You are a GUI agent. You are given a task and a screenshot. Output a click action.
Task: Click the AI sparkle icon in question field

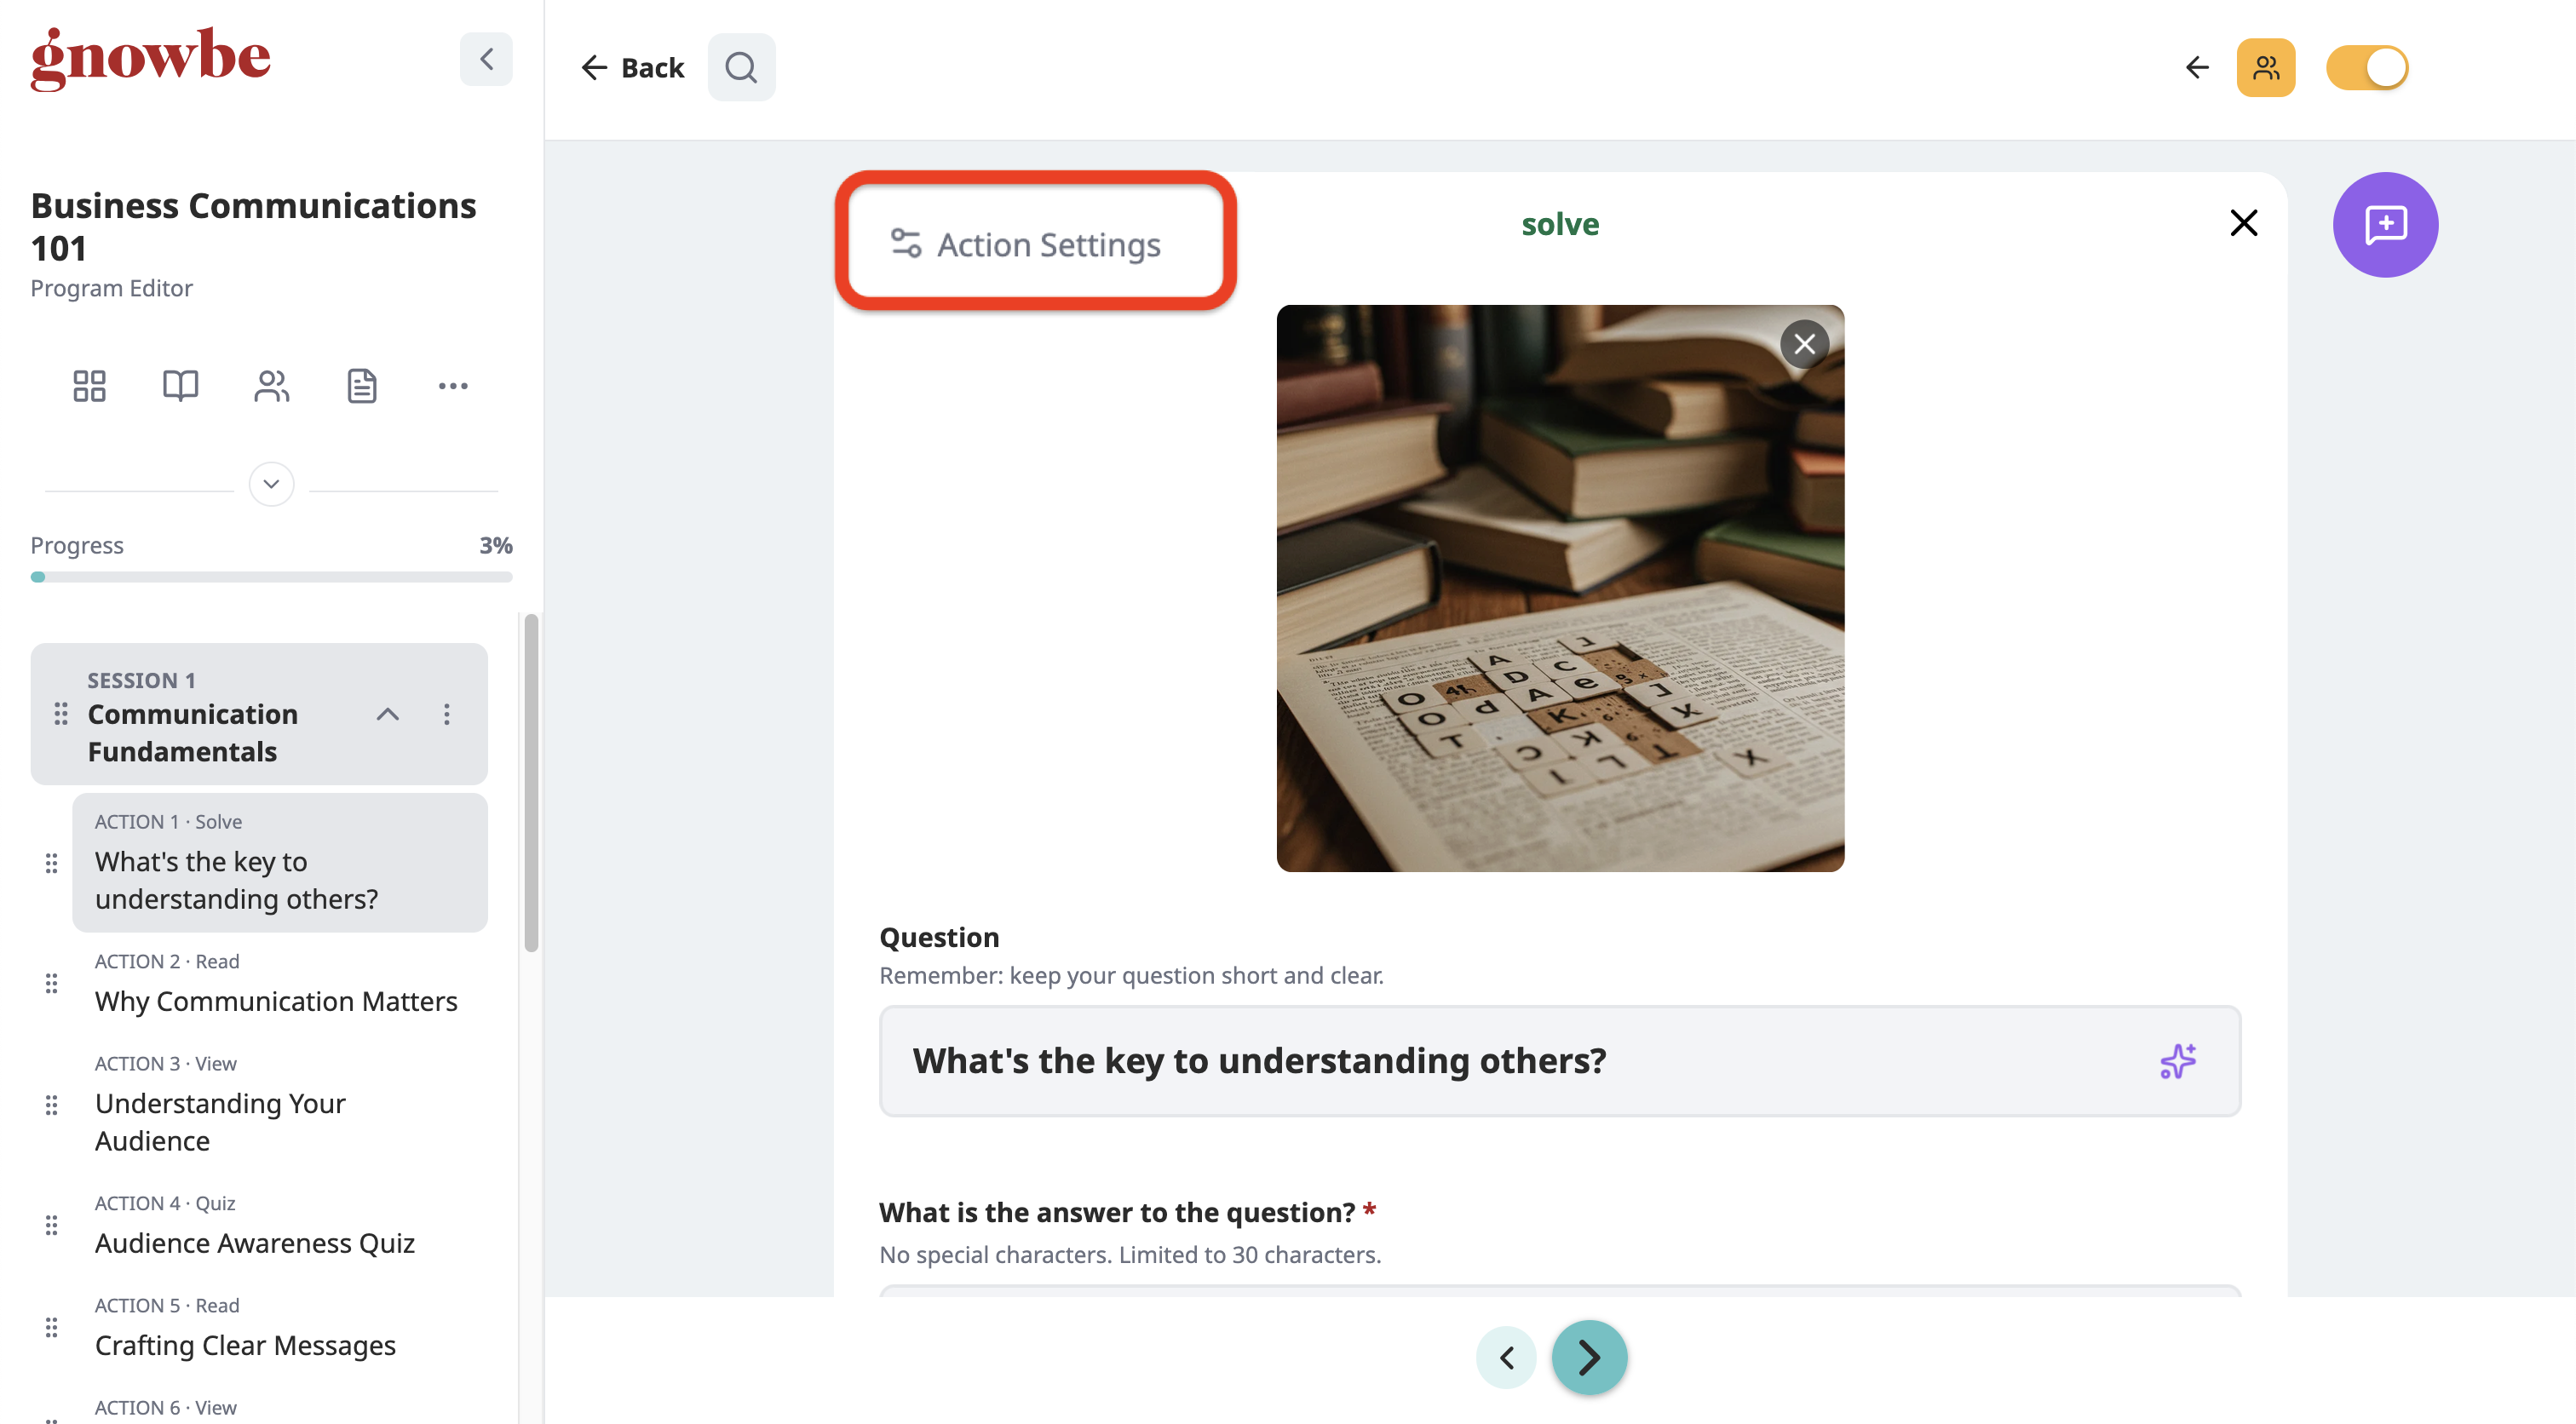coord(2178,1061)
